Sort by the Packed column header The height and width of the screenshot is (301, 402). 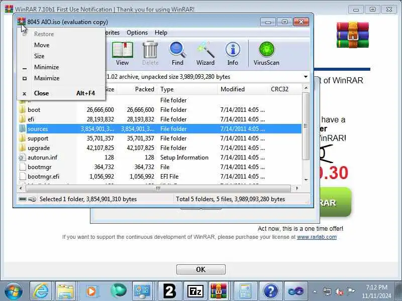click(x=137, y=89)
